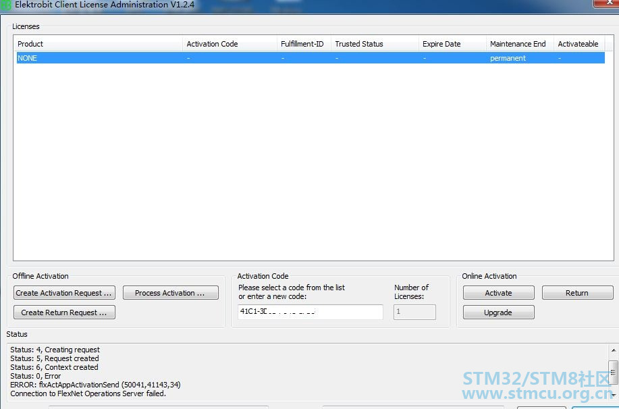The height and width of the screenshot is (409, 619).
Task: Click the 'Status: 0, Error' log line
Action: coord(36,376)
